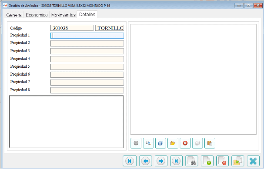The width and height of the screenshot is (264, 169).
Task: Focus the Propiedad 1 input field
Action: (87, 36)
